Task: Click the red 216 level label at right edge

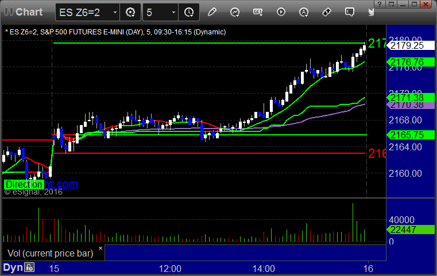Action: (x=377, y=153)
